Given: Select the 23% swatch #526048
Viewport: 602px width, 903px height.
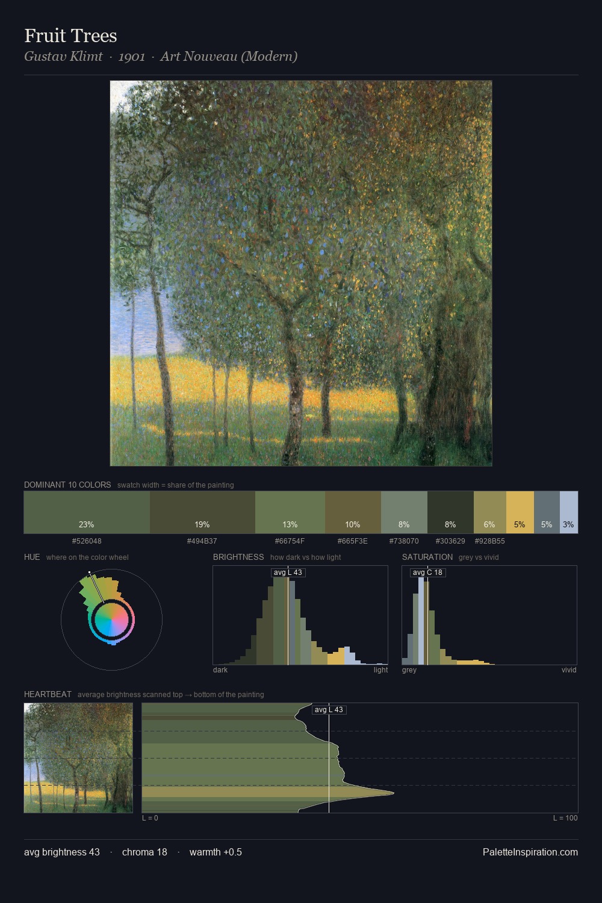Looking at the screenshot, I should tap(87, 512).
